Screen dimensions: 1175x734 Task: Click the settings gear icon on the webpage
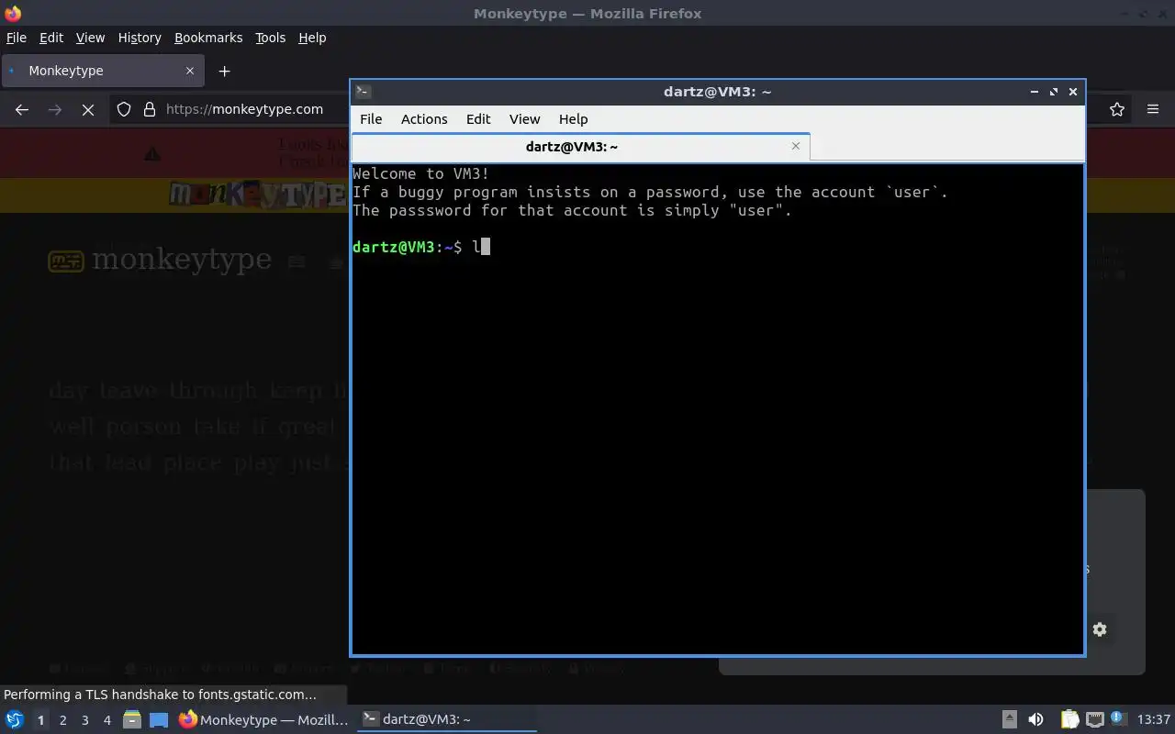tap(1100, 629)
